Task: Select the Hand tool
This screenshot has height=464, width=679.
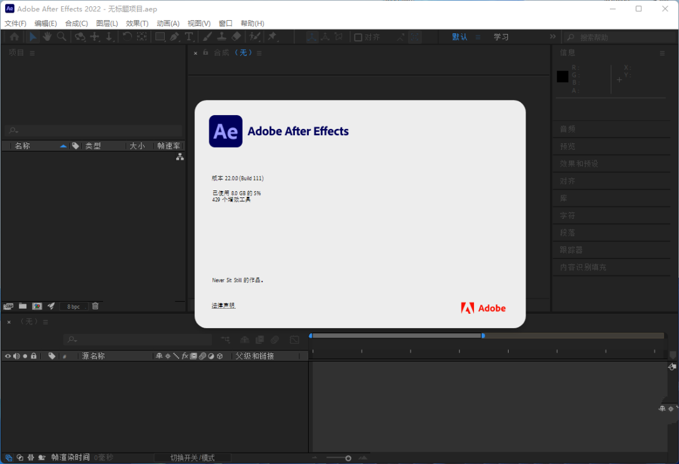Action: pyautogui.click(x=47, y=37)
